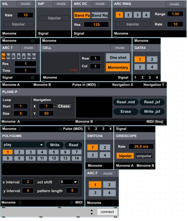The height and width of the screenshot is (221, 188).
Task: Click the connect button
Action: (x=107, y=212)
